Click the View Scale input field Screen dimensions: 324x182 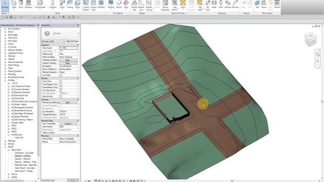(x=68, y=48)
